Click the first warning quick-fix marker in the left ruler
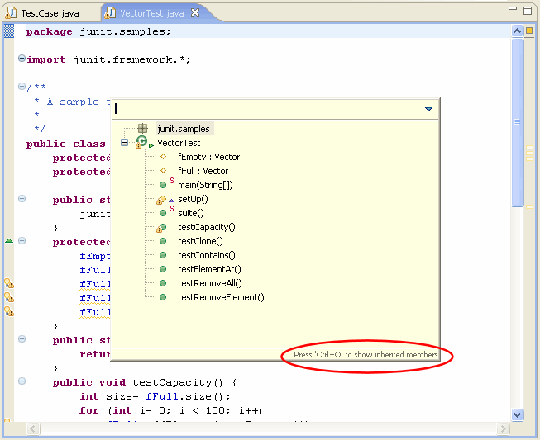 coord(9,284)
